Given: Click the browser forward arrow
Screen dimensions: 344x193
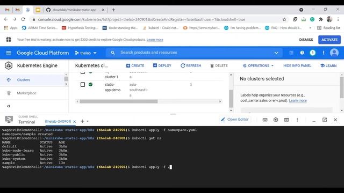Looking at the screenshot, I should pos(15,19).
